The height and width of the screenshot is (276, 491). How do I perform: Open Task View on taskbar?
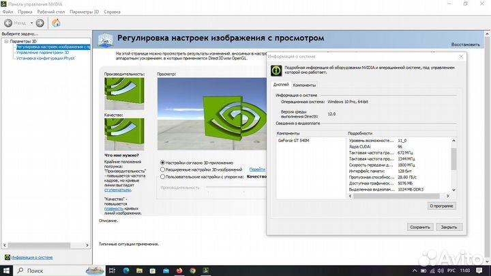coord(112,271)
